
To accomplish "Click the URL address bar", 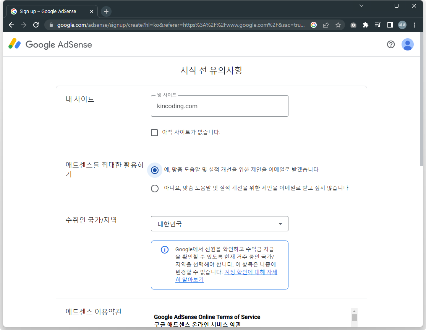I will pyautogui.click(x=181, y=25).
